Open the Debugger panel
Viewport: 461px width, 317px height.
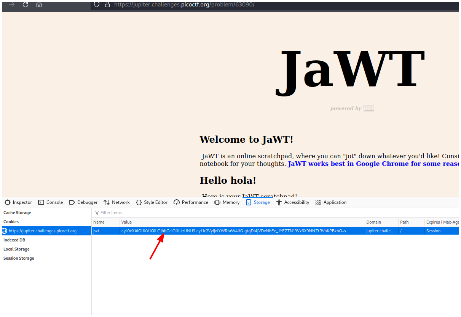point(83,202)
